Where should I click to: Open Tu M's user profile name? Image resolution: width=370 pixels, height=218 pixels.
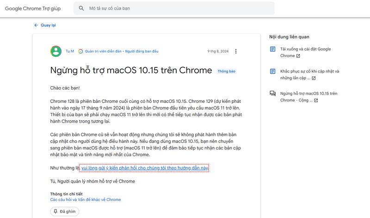coord(69,51)
